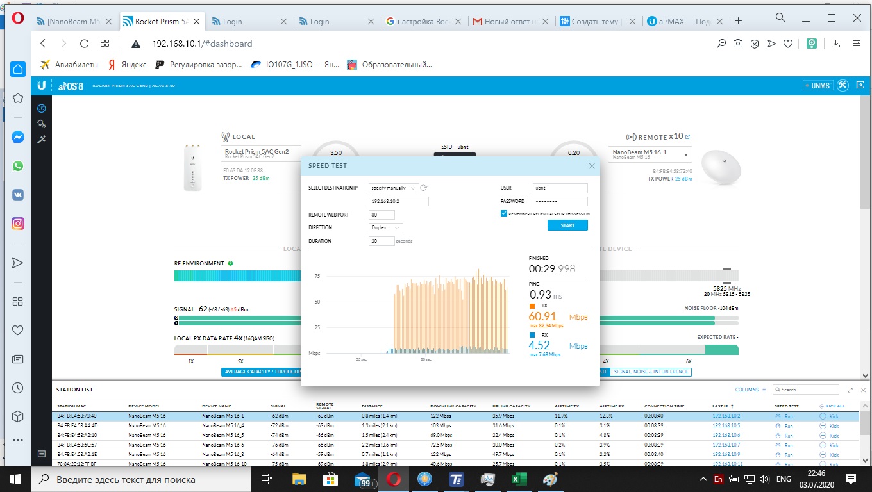The width and height of the screenshot is (872, 492).
Task: Open the Direction Duplex dropdown
Action: pos(386,227)
